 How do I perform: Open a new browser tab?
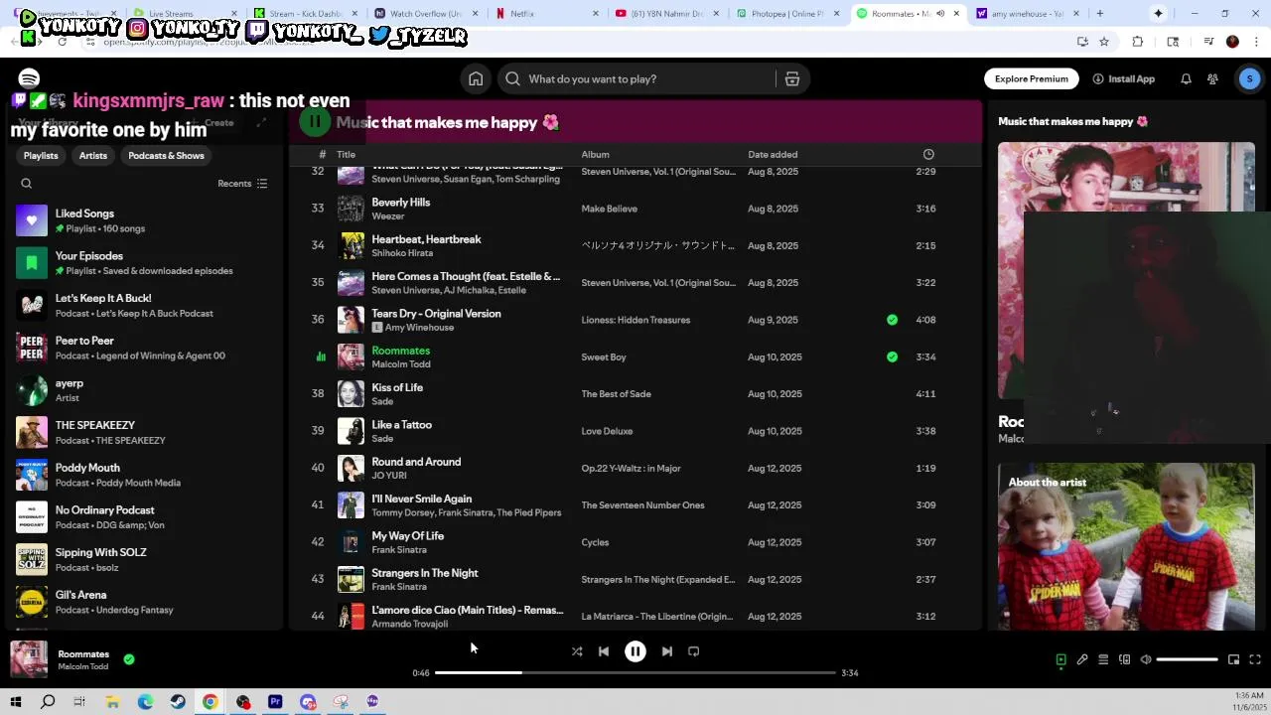pos(1099,14)
